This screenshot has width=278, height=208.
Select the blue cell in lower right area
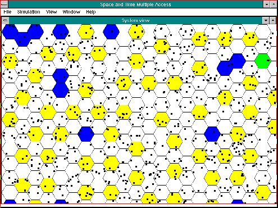coord(212,134)
